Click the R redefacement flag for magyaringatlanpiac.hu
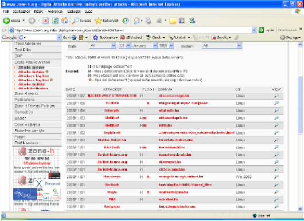This screenshot has height=221, width=304. (x=148, y=103)
